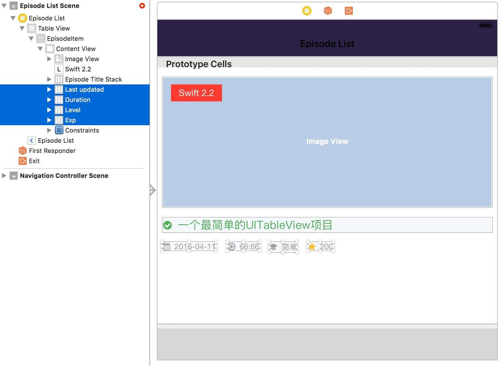Click the Last updated stack icon
Viewport: 504px width, 366px height.
(59, 89)
